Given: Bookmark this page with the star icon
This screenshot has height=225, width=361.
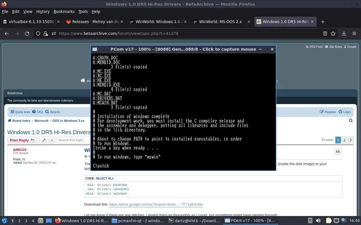Looking at the screenshot, I should [333, 33].
